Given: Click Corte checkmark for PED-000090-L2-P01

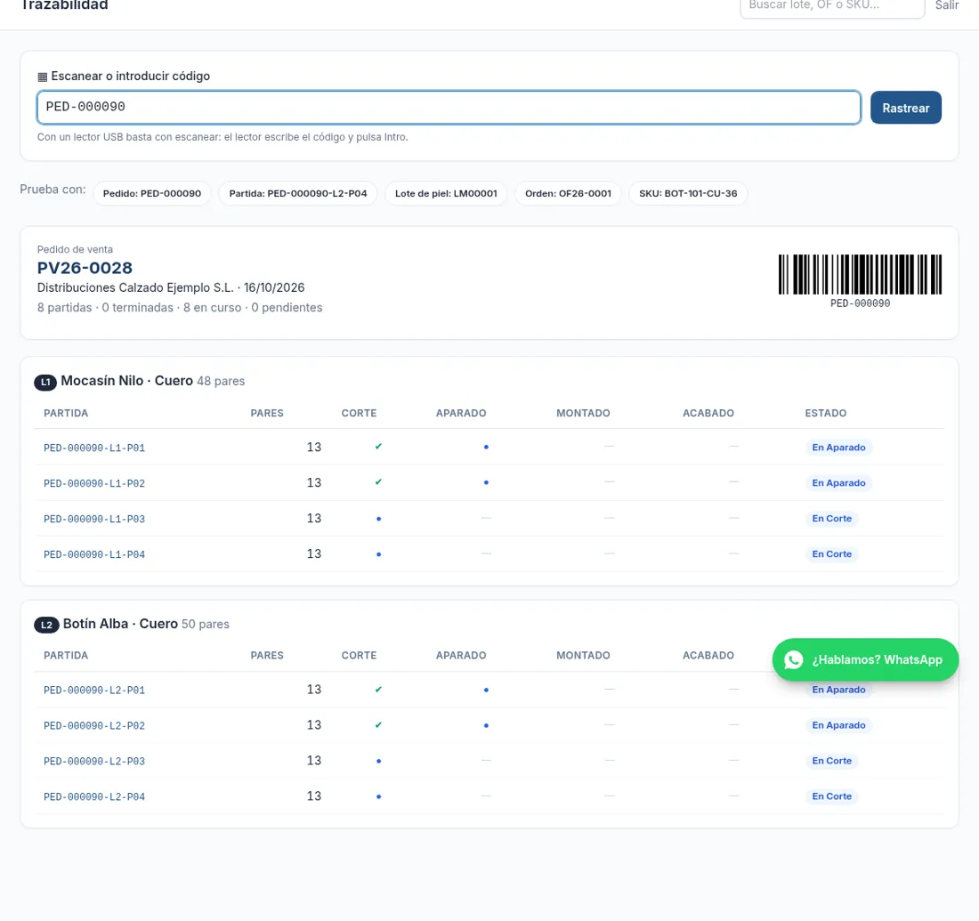Looking at the screenshot, I should pos(378,690).
